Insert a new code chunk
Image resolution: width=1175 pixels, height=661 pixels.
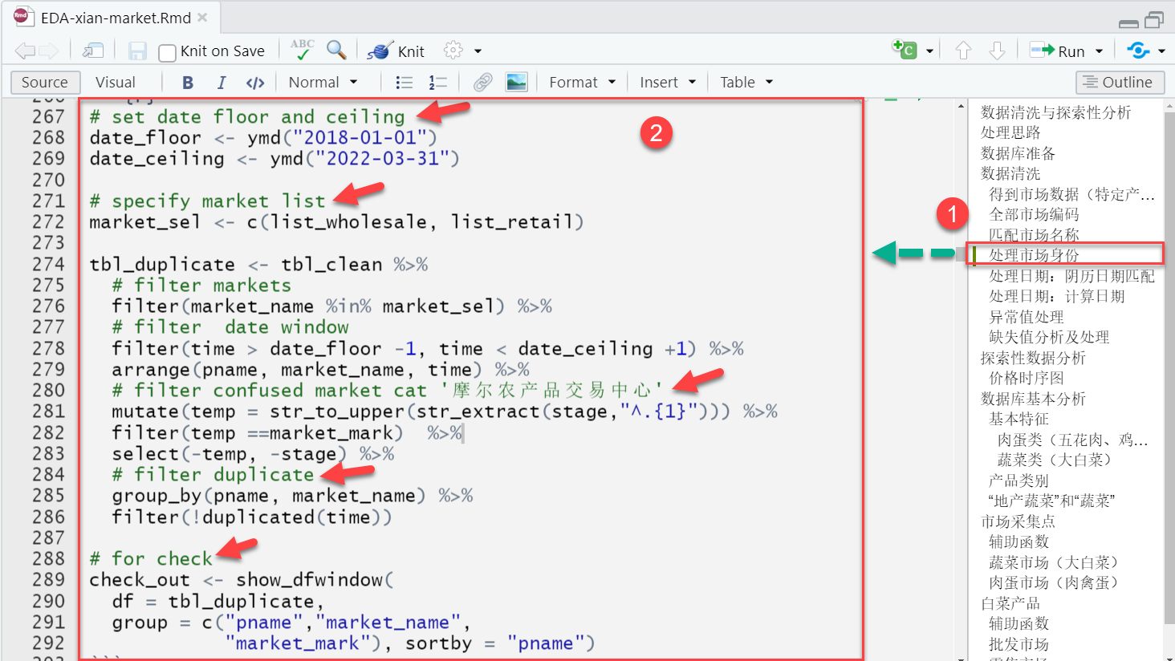tap(905, 51)
